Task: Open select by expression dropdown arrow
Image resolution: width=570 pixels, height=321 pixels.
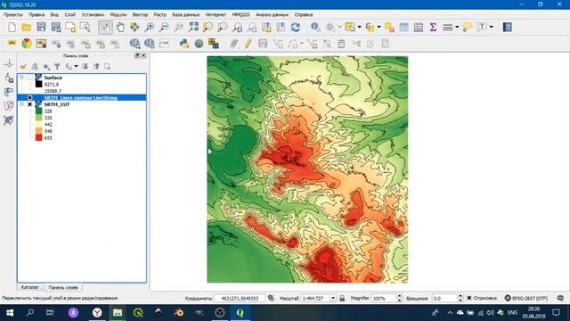Action: 379,28
